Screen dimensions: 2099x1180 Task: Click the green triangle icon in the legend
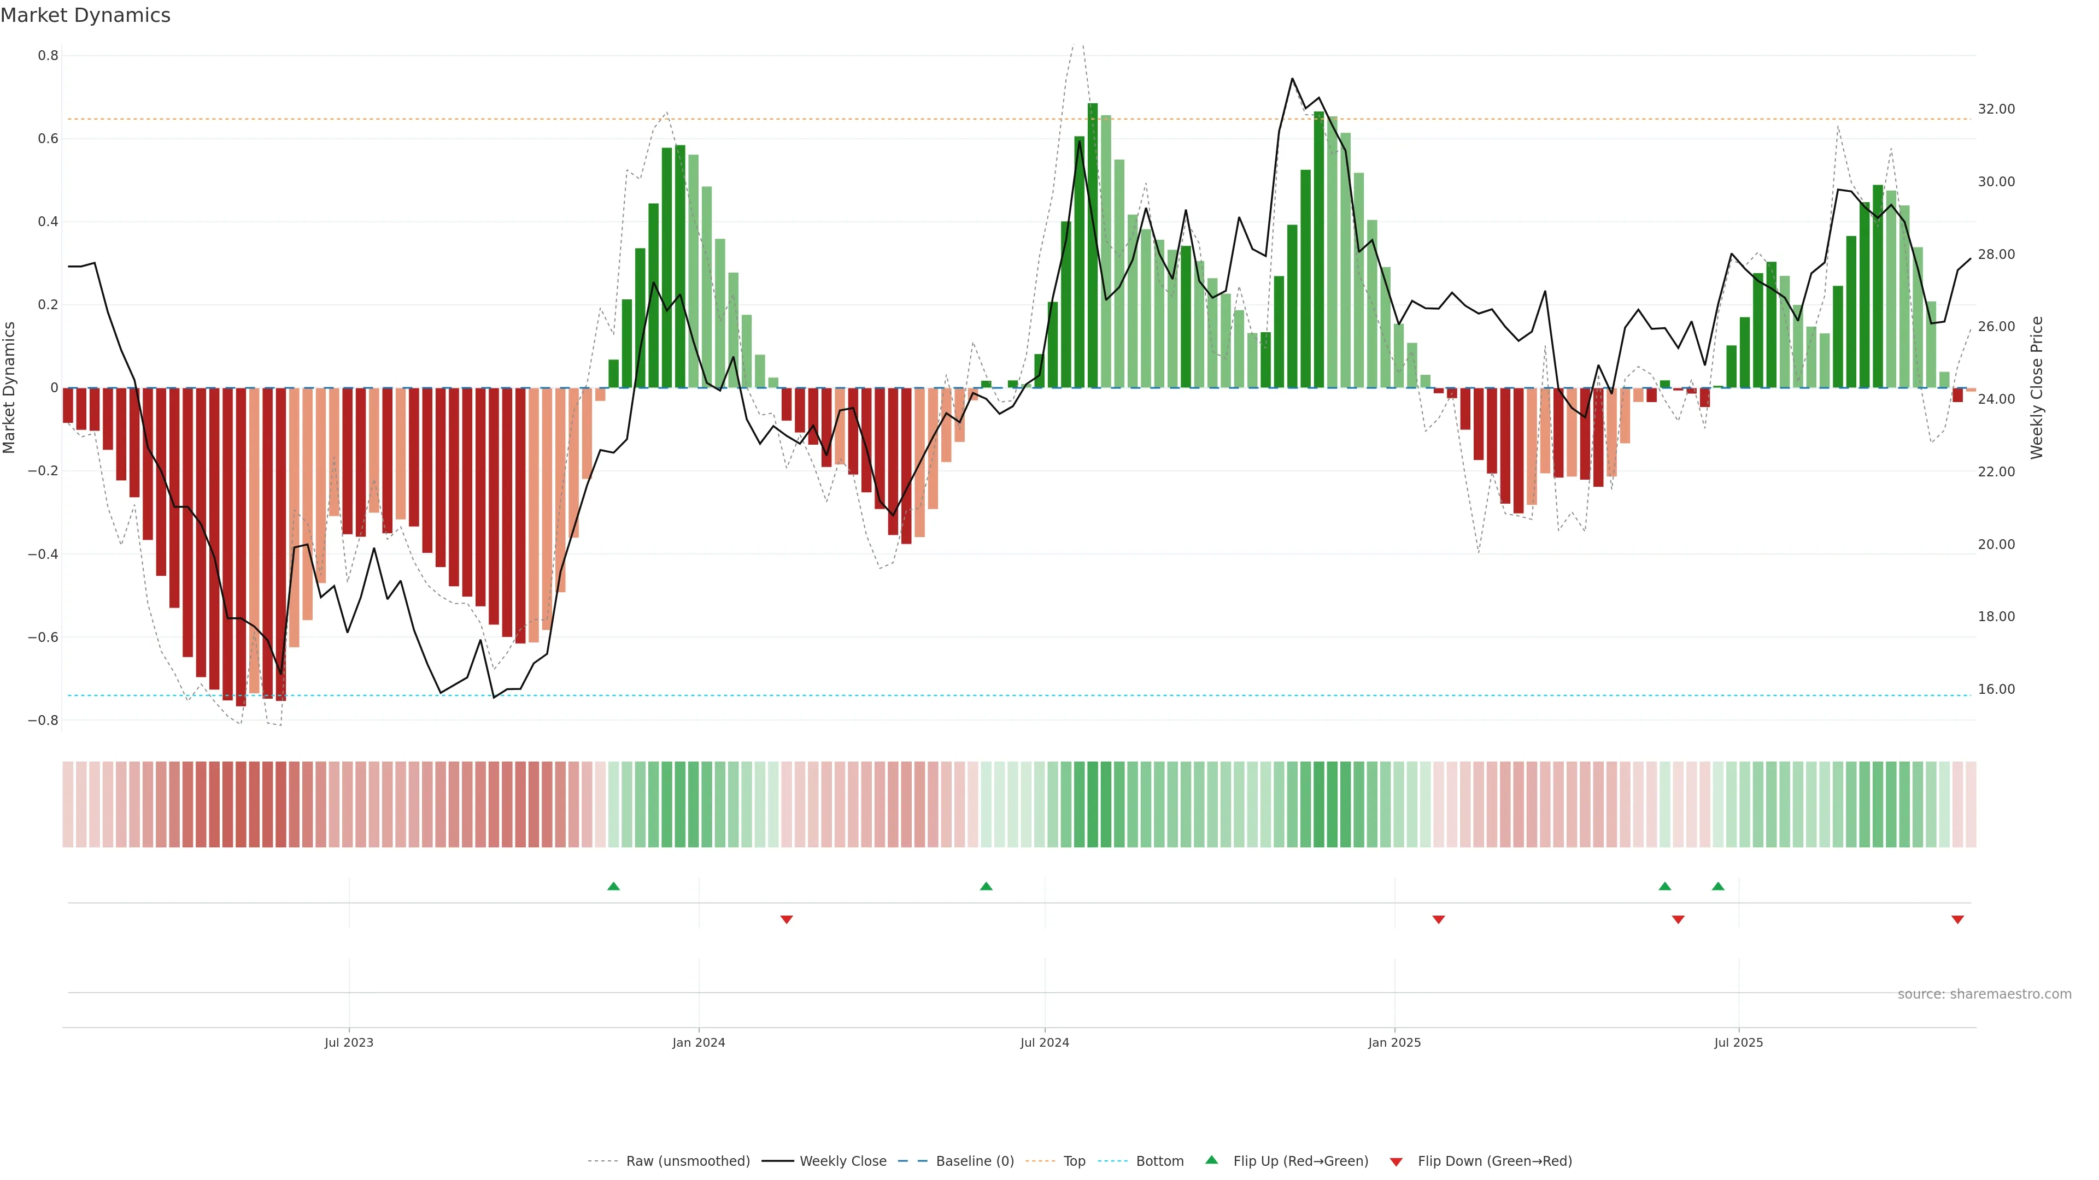[1212, 1160]
